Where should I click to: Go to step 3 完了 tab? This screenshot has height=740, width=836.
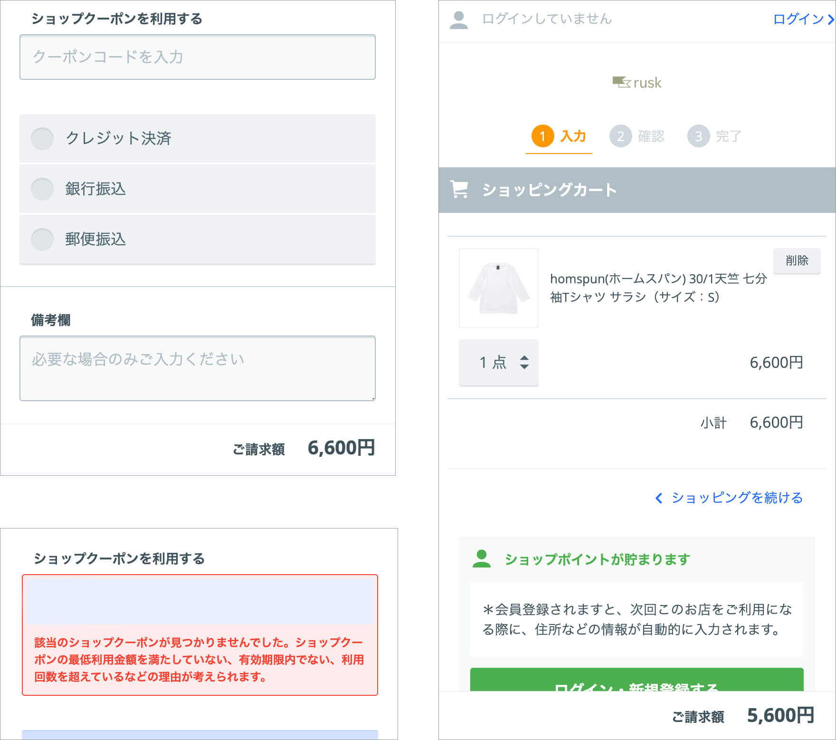click(x=714, y=136)
